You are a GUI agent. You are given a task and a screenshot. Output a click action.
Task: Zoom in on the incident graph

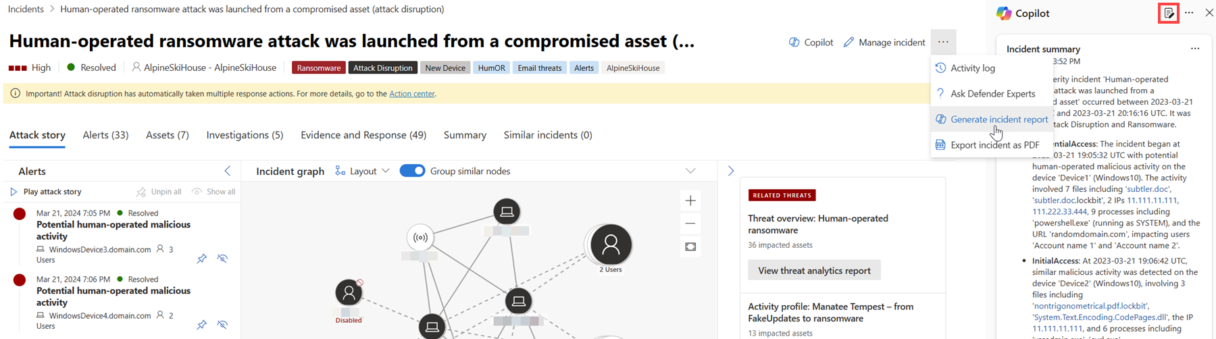690,201
